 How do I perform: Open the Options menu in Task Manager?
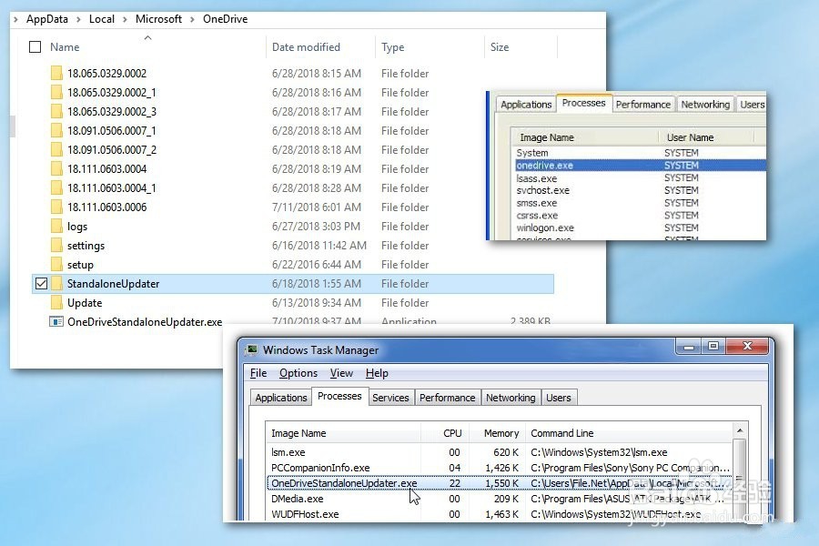tap(298, 373)
